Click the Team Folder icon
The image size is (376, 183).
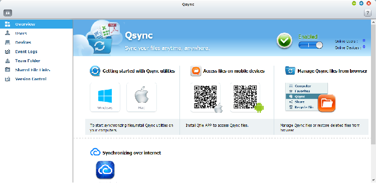pyautogui.click(x=8, y=61)
